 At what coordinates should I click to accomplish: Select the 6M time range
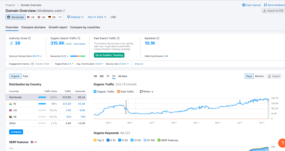pos(102,76)
